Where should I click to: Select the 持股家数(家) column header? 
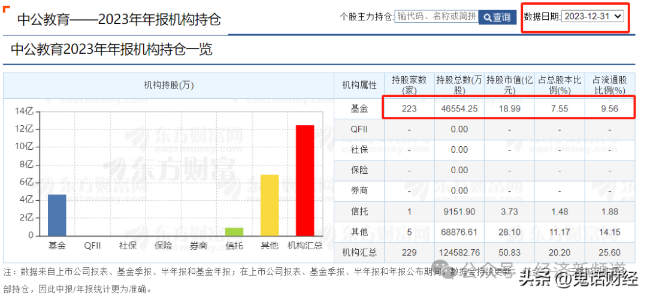pos(409,86)
